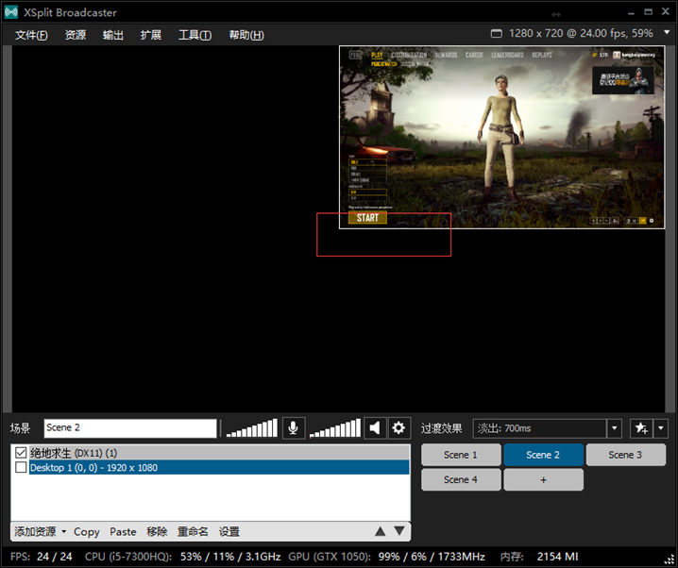Expand the arrow next to star transition button

click(661, 428)
